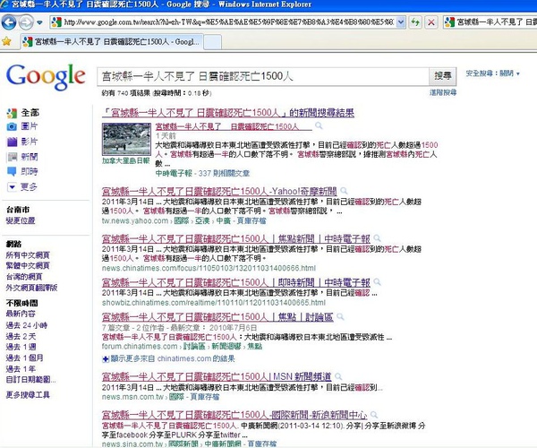This screenshot has height=448, width=537.
Task: Click 更多搜尋工具 more search tools
Action: (28, 395)
